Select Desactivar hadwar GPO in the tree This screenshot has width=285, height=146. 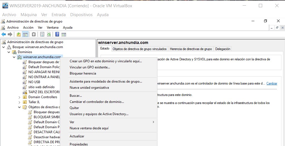coord(47,137)
